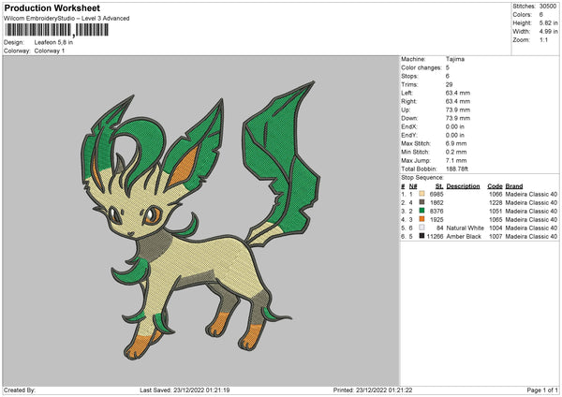
Task: Click the 'Description' column header
Action: tap(463, 186)
